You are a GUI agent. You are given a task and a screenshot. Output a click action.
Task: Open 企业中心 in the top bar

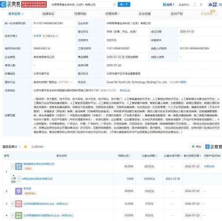click(x=184, y=5)
